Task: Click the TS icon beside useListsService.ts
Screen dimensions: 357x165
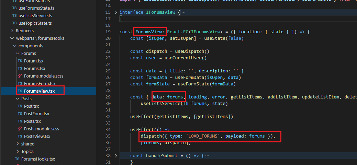Action: coord(14,16)
